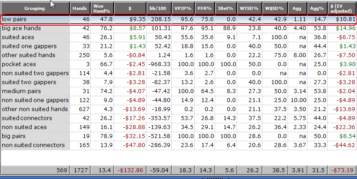This screenshot has height=179, width=357.
Task: Select 'non suited one gappers' row
Action: coord(178,100)
